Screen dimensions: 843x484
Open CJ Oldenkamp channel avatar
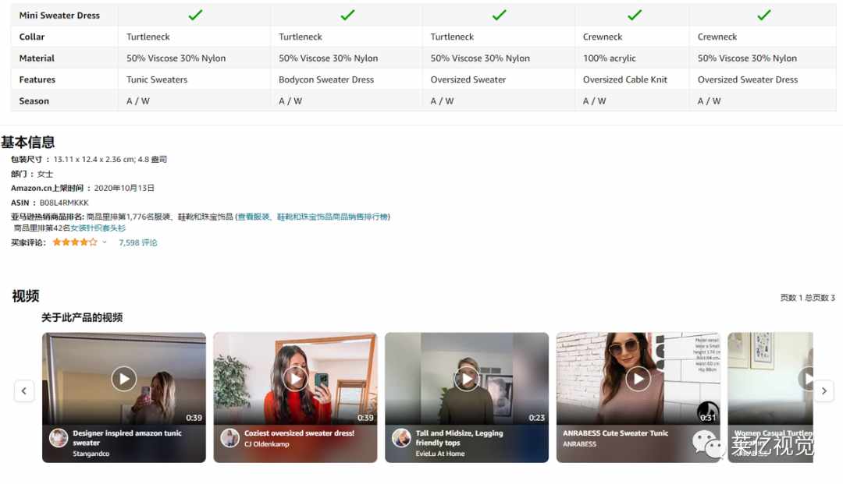(x=230, y=438)
